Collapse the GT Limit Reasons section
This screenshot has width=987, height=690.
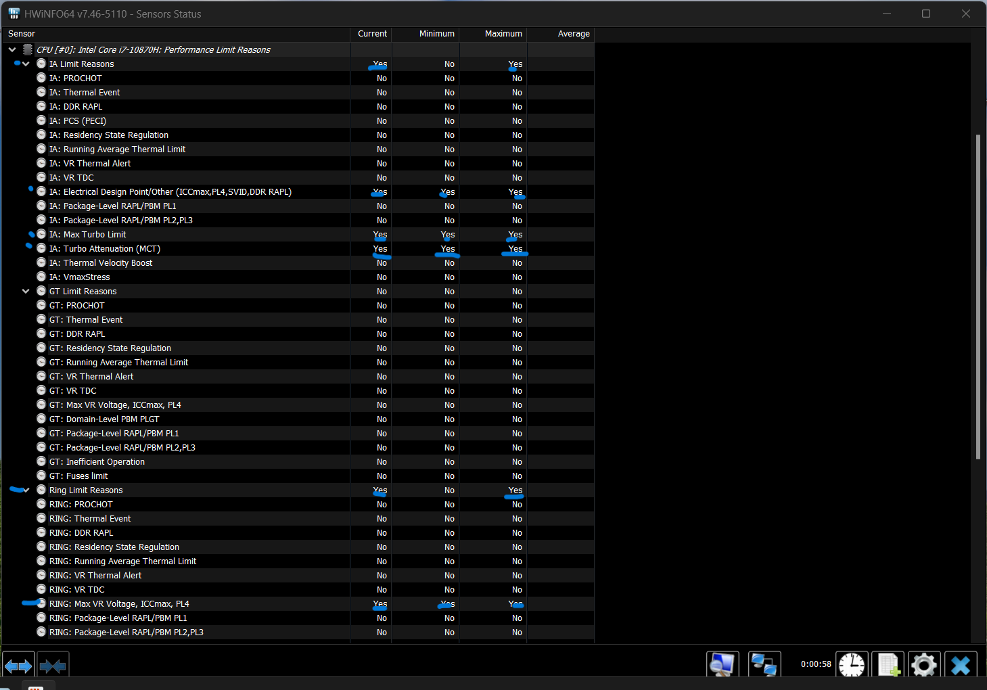tap(26, 291)
